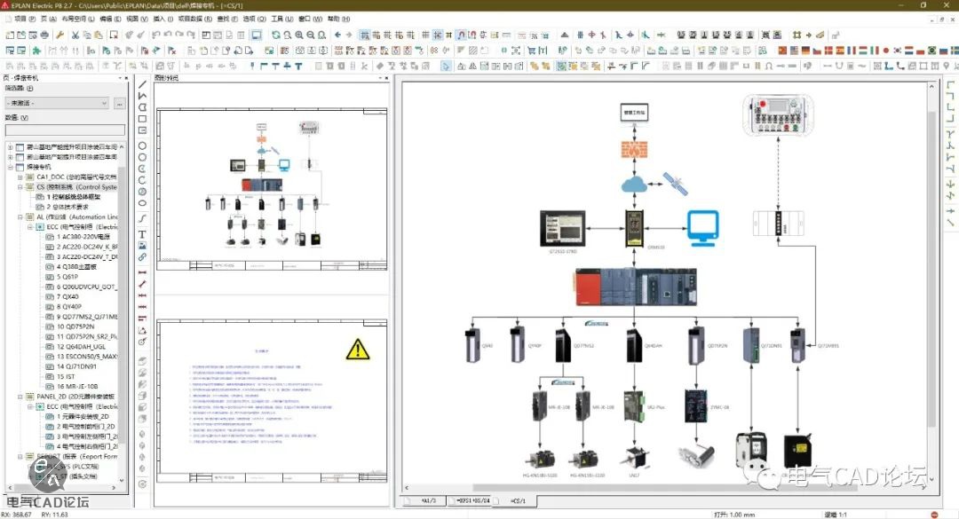Image resolution: width=959 pixels, height=519 pixels.
Task: Switch to the =CS/1 page tab
Action: 519,501
